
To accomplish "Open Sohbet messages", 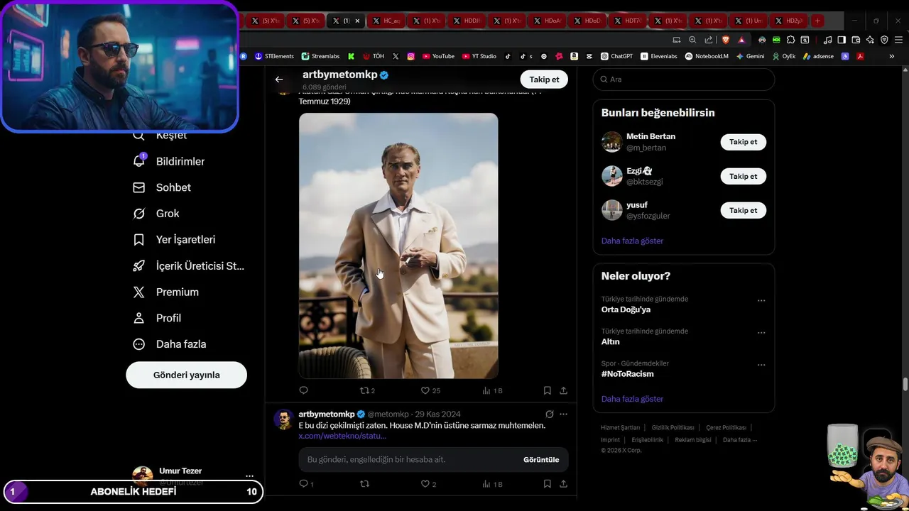I will (163, 187).
